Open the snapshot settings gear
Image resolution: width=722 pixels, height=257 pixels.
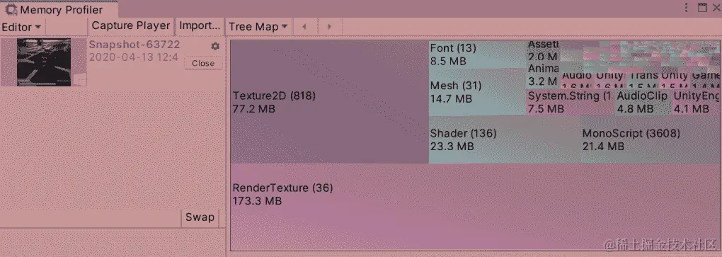click(215, 47)
